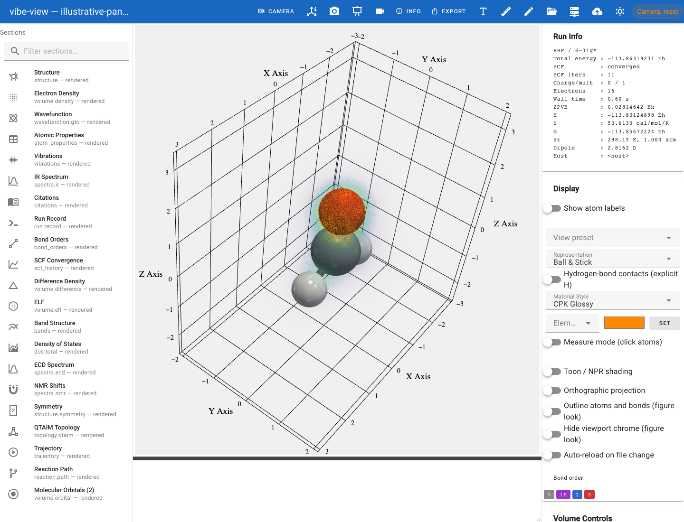Select bond order 1.5 chip
The height and width of the screenshot is (522, 684).
point(563,494)
